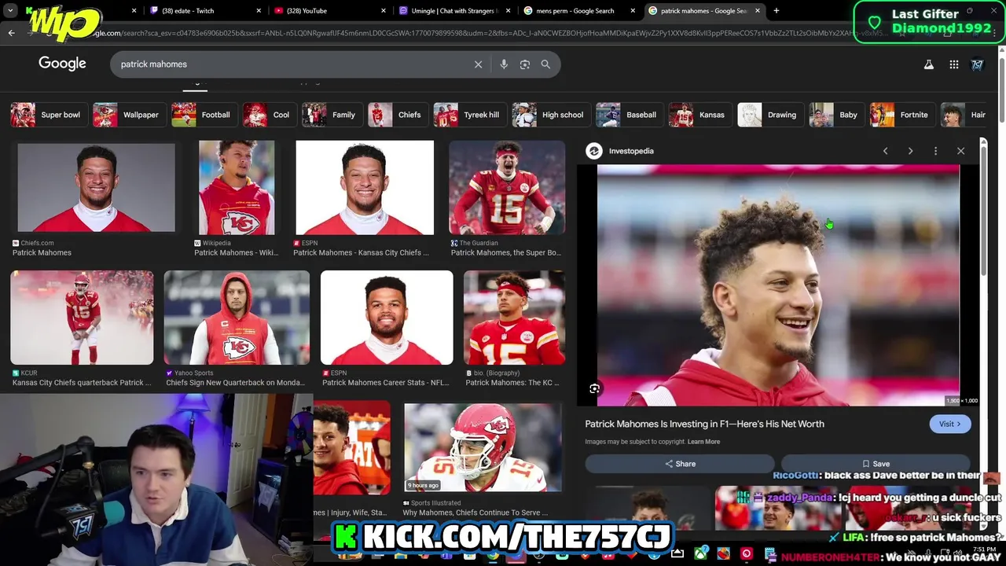Open the KCUR quarterback thumbnail
Image resolution: width=1006 pixels, height=566 pixels.
tap(82, 318)
